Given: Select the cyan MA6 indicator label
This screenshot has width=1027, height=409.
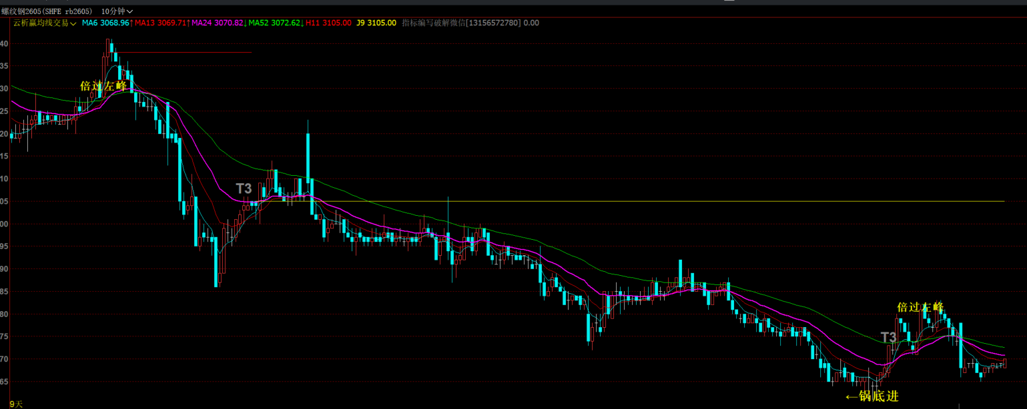Looking at the screenshot, I should click(105, 23).
